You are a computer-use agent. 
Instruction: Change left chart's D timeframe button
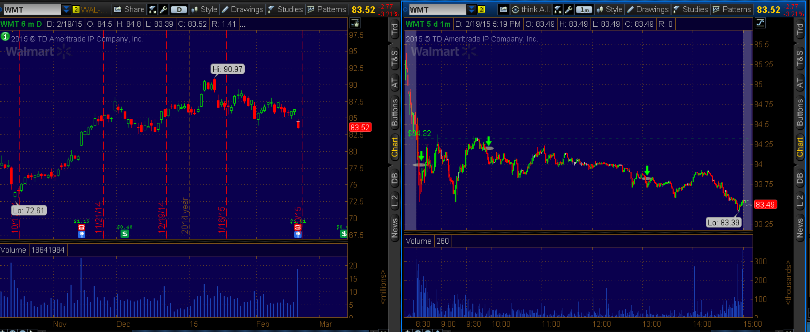coord(179,9)
